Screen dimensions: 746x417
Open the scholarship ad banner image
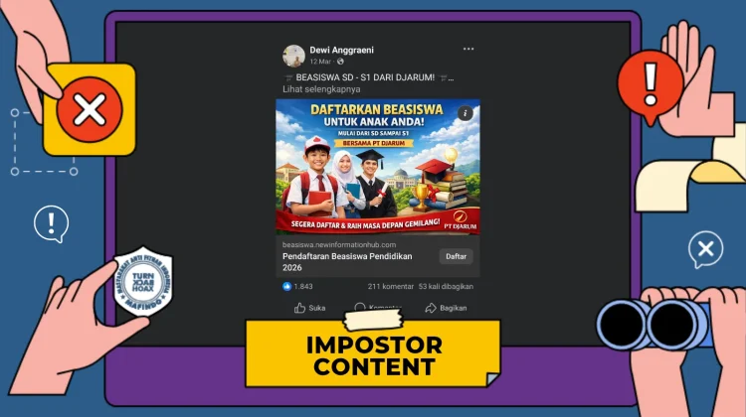coord(378,167)
